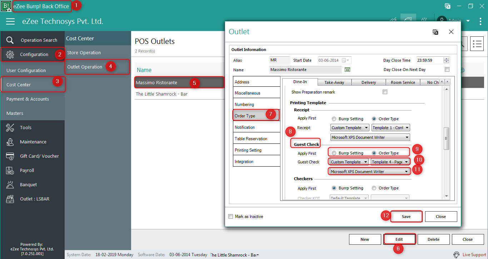This screenshot has width=488, height=259.
Task: Toggle Day Close On Next Day checkbox
Action: (447, 70)
